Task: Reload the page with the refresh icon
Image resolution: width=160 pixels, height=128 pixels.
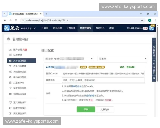Action: (x=16, y=20)
